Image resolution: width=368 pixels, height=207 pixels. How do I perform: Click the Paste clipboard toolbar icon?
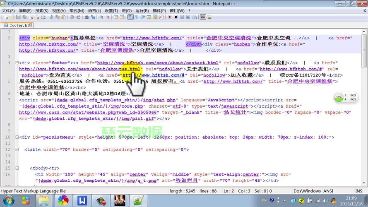(64, 17)
